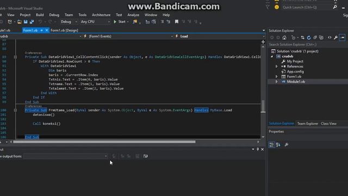Toggle Preview Selected Items in Solution Explorer

click(342, 38)
